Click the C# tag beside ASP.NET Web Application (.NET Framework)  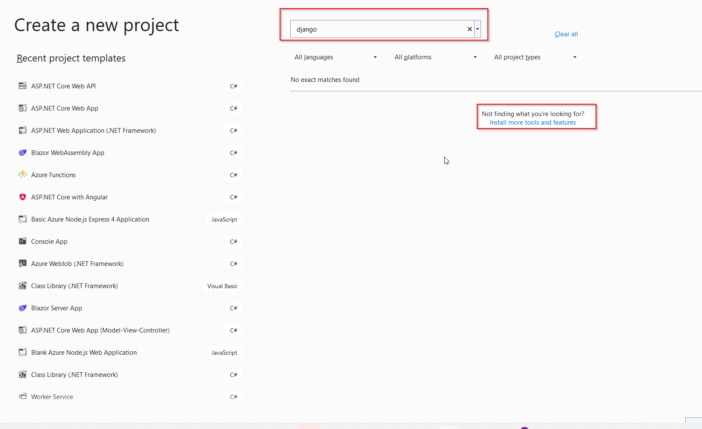(x=233, y=131)
